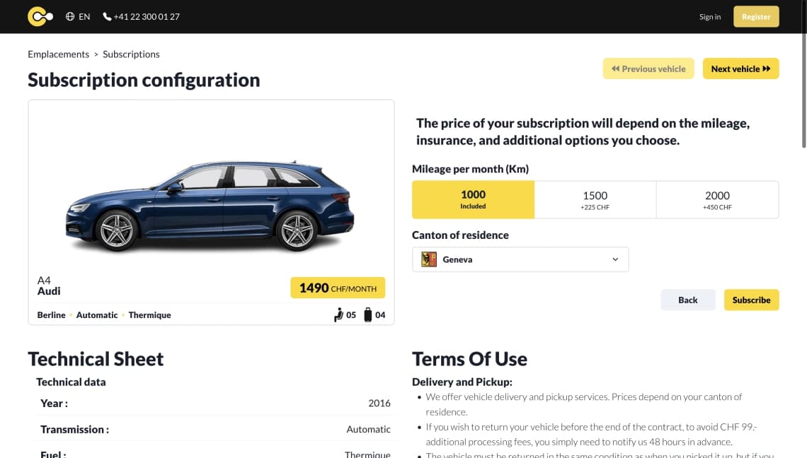Click the Subscribe button

(x=751, y=300)
